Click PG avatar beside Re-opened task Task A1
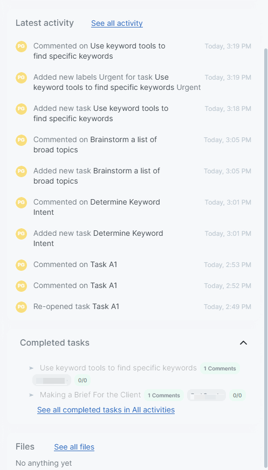Viewport: 268px width, 470px height. pyautogui.click(x=22, y=307)
